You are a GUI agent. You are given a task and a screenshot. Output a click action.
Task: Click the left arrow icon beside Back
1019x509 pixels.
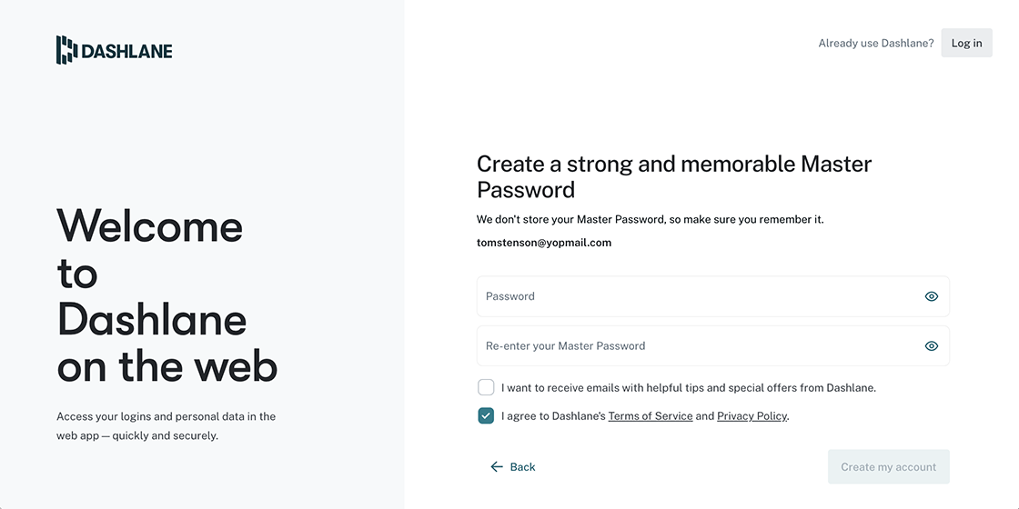click(497, 467)
